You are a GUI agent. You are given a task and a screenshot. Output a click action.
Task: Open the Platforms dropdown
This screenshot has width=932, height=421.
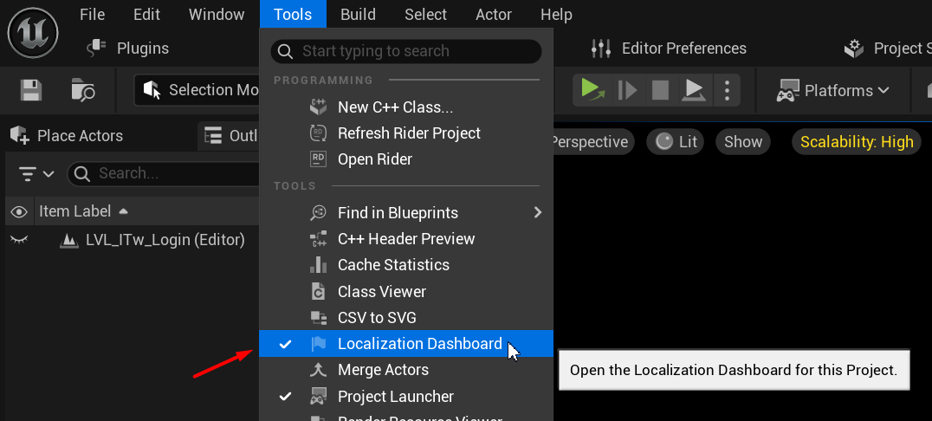pos(832,90)
